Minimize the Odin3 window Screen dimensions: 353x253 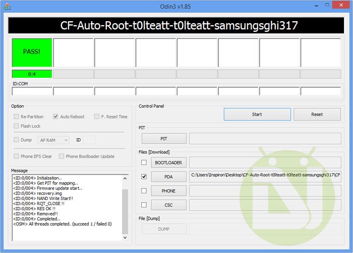pyautogui.click(x=317, y=6)
